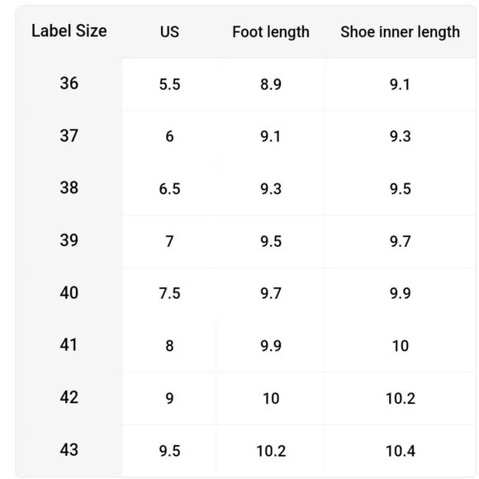Click the shoe inner length 9.7 cell
Image resolution: width=479 pixels, height=479 pixels.
401,242
